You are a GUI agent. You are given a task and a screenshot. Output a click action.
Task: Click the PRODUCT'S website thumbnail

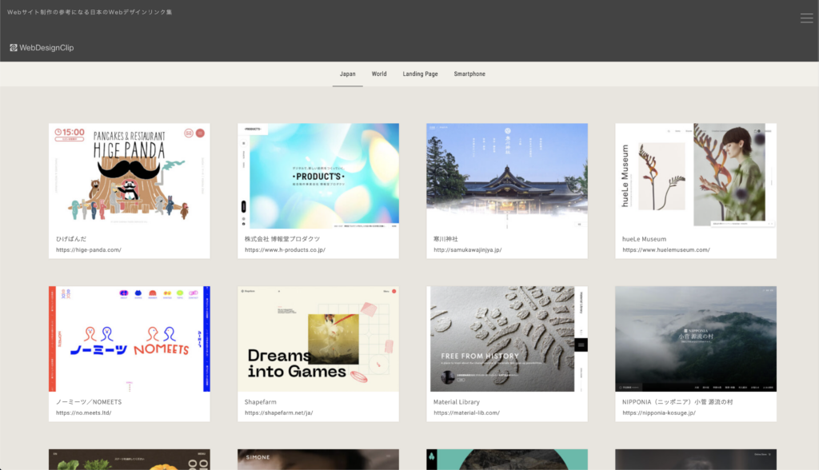point(318,176)
